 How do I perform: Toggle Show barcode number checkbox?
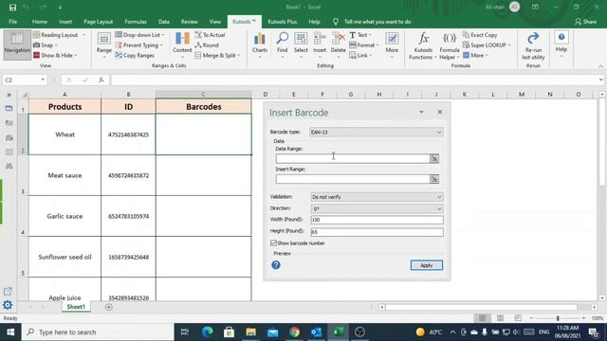(273, 242)
